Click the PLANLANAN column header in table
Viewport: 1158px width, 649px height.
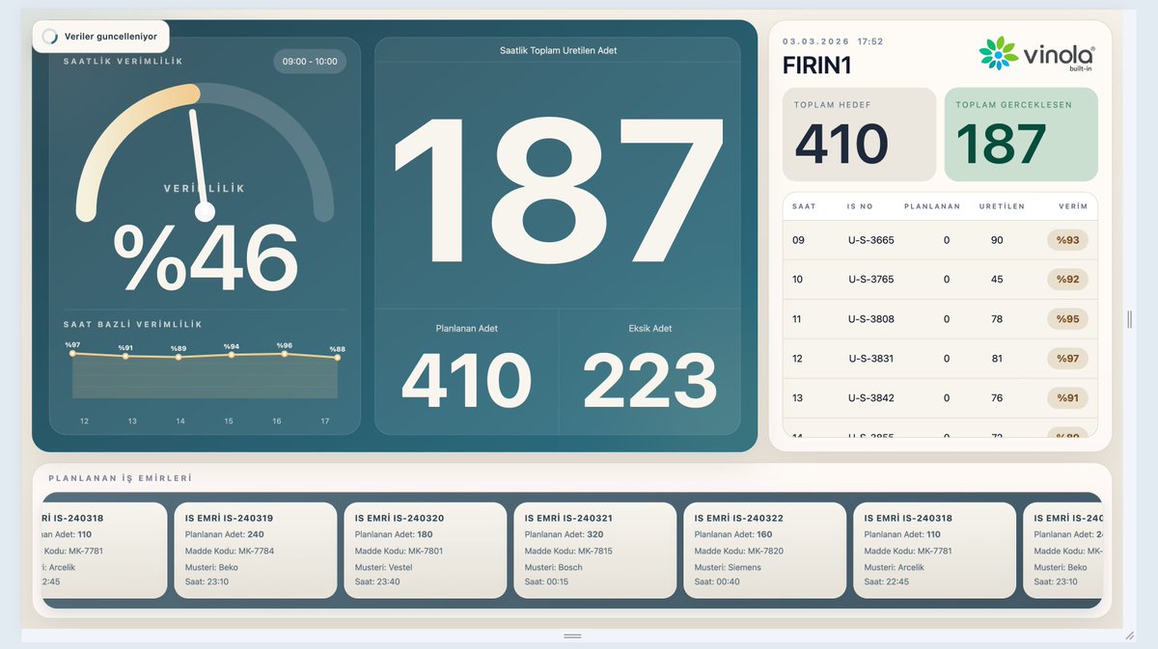tap(932, 206)
